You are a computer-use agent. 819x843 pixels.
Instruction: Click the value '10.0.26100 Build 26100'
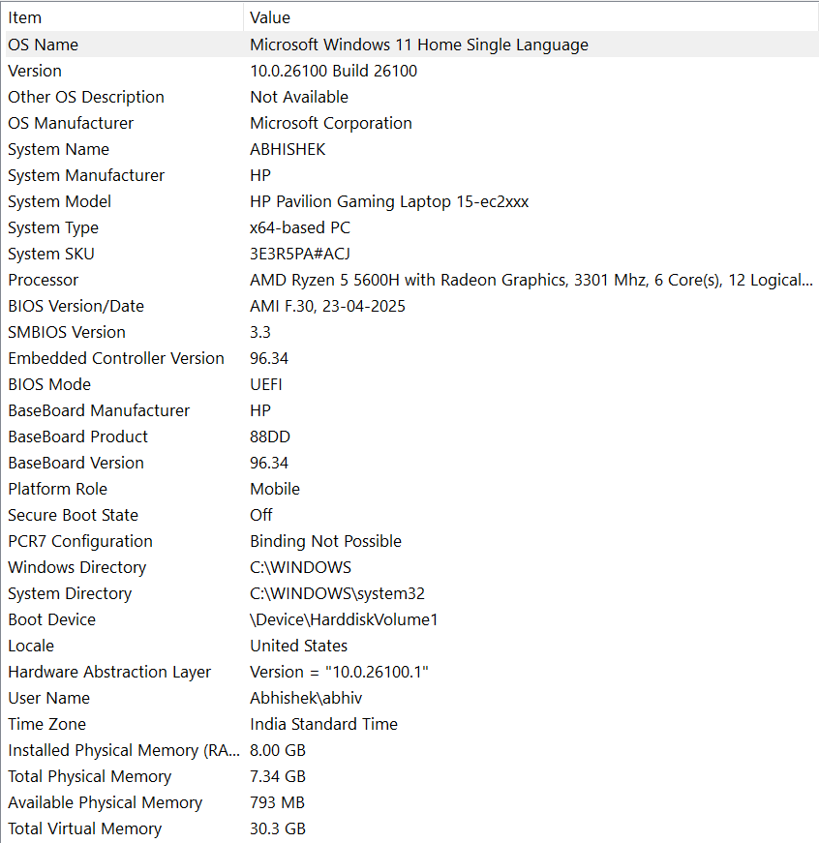[333, 71]
